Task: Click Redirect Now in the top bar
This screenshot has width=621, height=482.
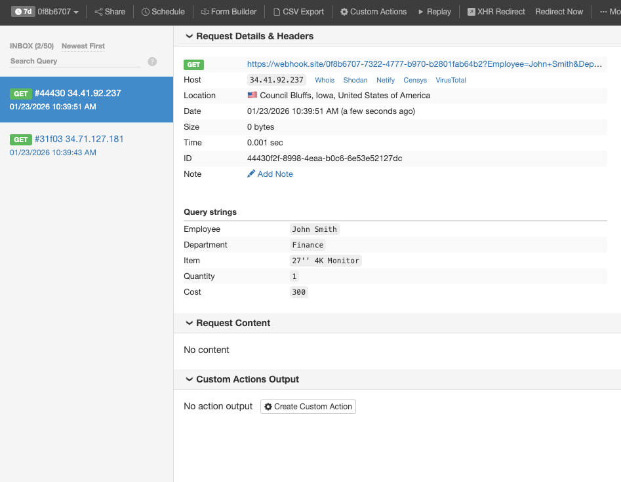Action: [x=559, y=11]
